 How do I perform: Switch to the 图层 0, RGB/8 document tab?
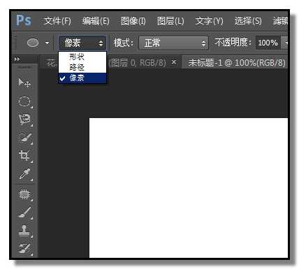[x=138, y=63]
